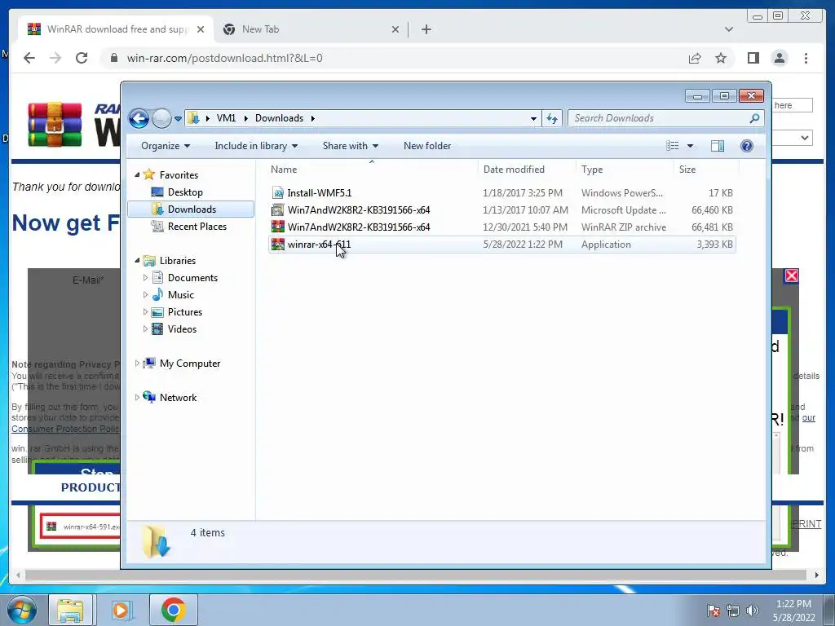
Task: Change view with the views icon
Action: tap(673, 146)
